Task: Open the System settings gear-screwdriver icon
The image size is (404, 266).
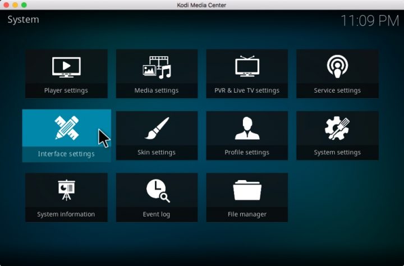Action: [x=337, y=128]
